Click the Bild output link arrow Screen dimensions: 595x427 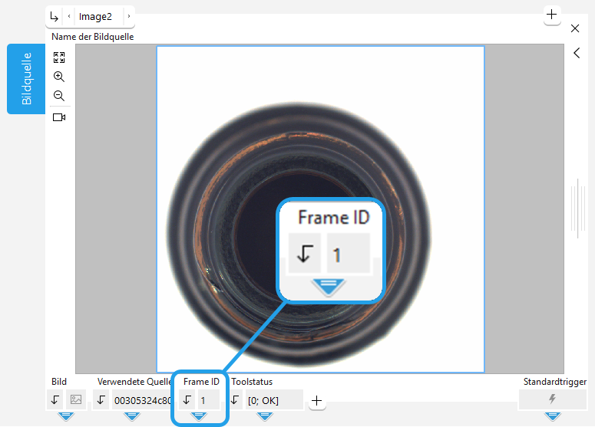coord(55,399)
